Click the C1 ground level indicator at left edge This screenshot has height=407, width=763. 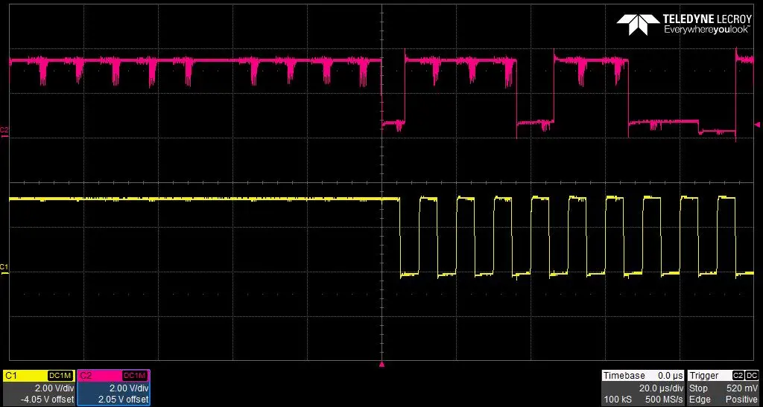coord(4,269)
